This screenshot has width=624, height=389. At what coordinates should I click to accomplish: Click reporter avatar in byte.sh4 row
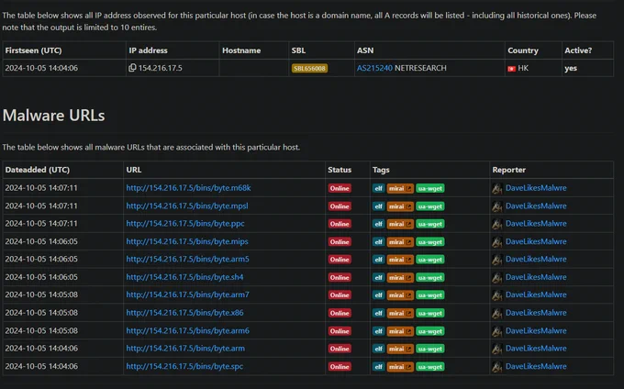497,278
